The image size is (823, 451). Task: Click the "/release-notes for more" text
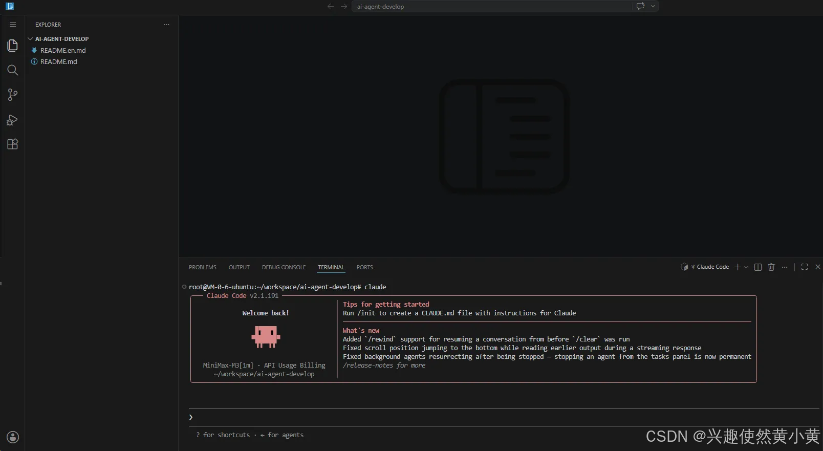[384, 366]
